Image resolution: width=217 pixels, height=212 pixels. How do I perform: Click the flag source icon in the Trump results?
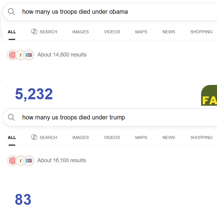[29, 161]
